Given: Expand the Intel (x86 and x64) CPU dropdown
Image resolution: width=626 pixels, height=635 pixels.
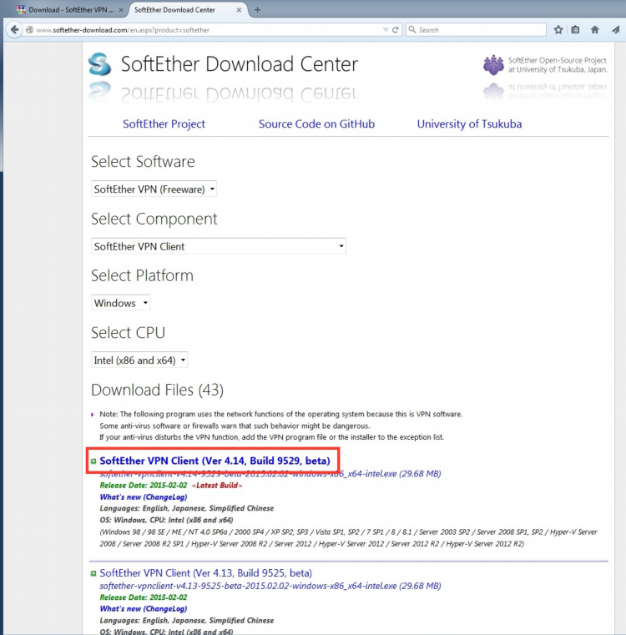Looking at the screenshot, I should [139, 360].
